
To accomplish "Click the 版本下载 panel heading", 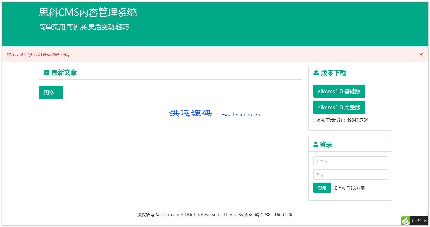I will point(334,73).
